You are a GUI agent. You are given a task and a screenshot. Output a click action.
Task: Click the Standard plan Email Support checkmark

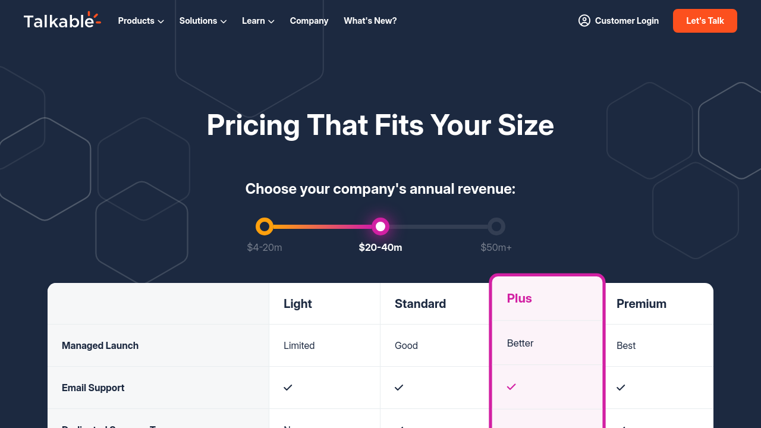click(399, 388)
